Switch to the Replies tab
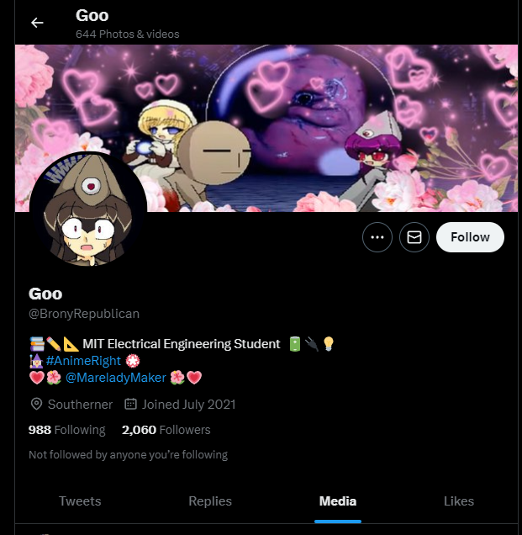This screenshot has height=535, width=522. point(210,501)
